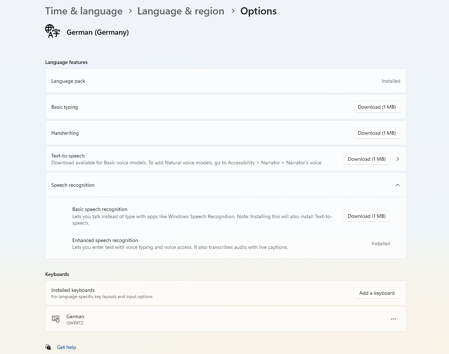Go to Time & language breadcrumb
This screenshot has height=354, width=449.
[84, 11]
